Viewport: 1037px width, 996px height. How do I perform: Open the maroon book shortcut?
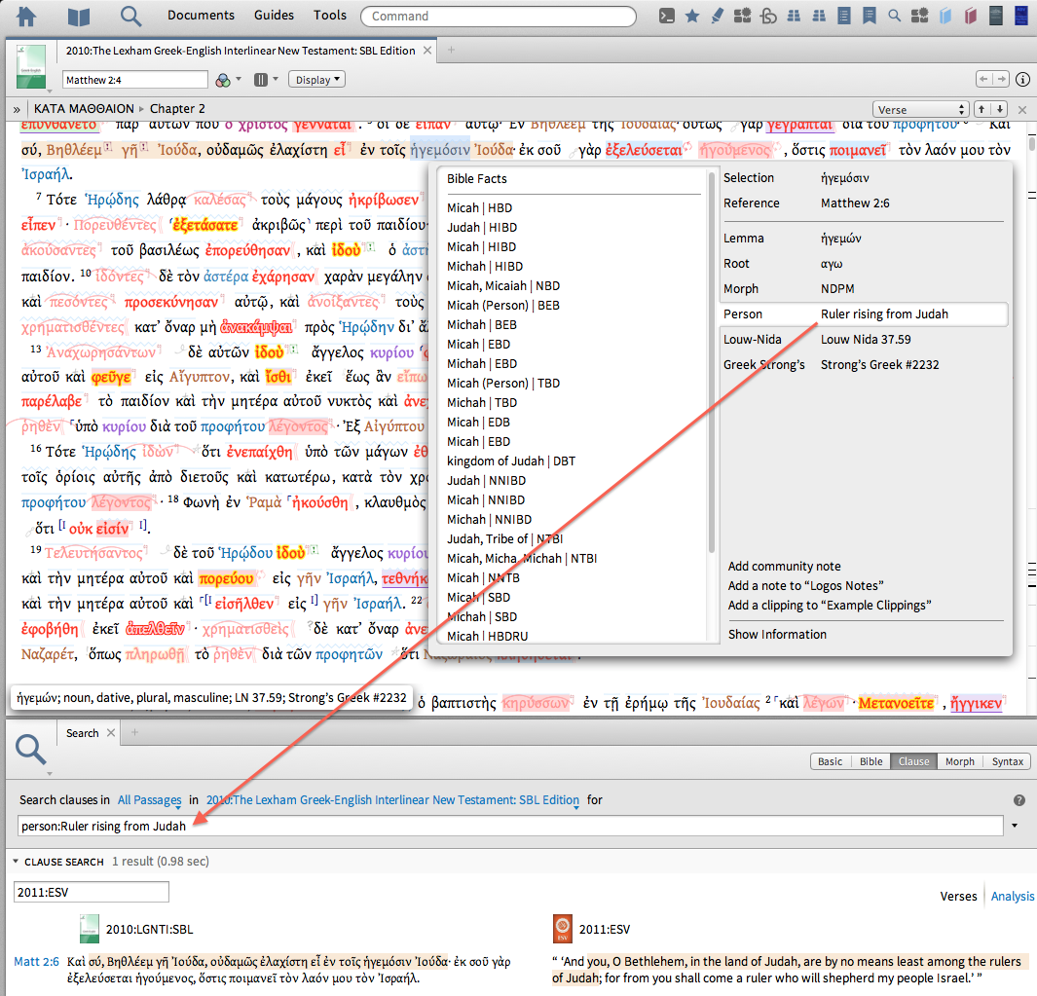[971, 16]
